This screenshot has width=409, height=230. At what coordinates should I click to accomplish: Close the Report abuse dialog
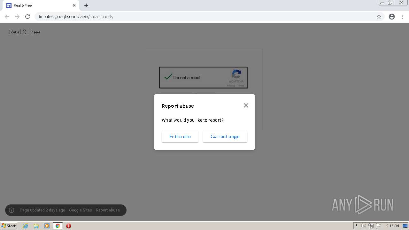point(246,105)
